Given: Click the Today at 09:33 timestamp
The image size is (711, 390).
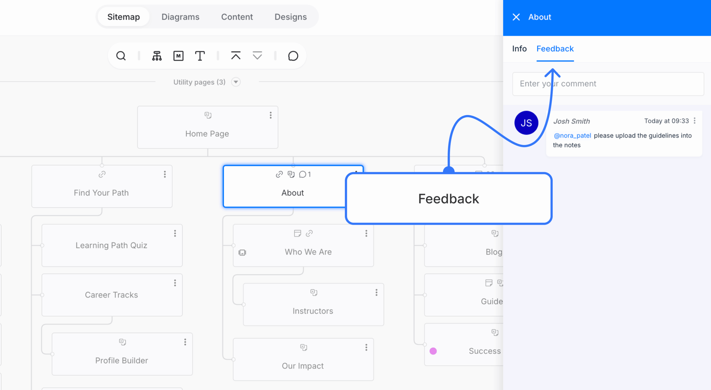Looking at the screenshot, I should [667, 121].
